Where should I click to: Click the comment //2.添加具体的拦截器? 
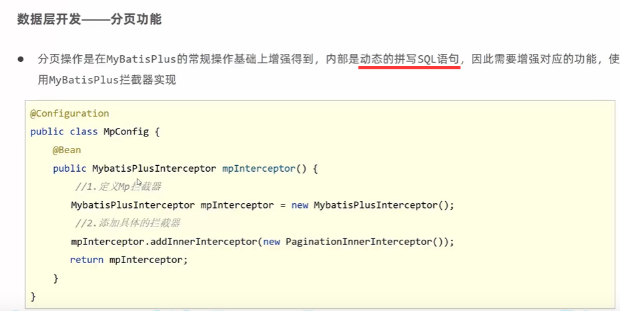pos(128,223)
